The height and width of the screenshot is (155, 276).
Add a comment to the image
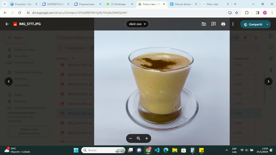(213, 24)
